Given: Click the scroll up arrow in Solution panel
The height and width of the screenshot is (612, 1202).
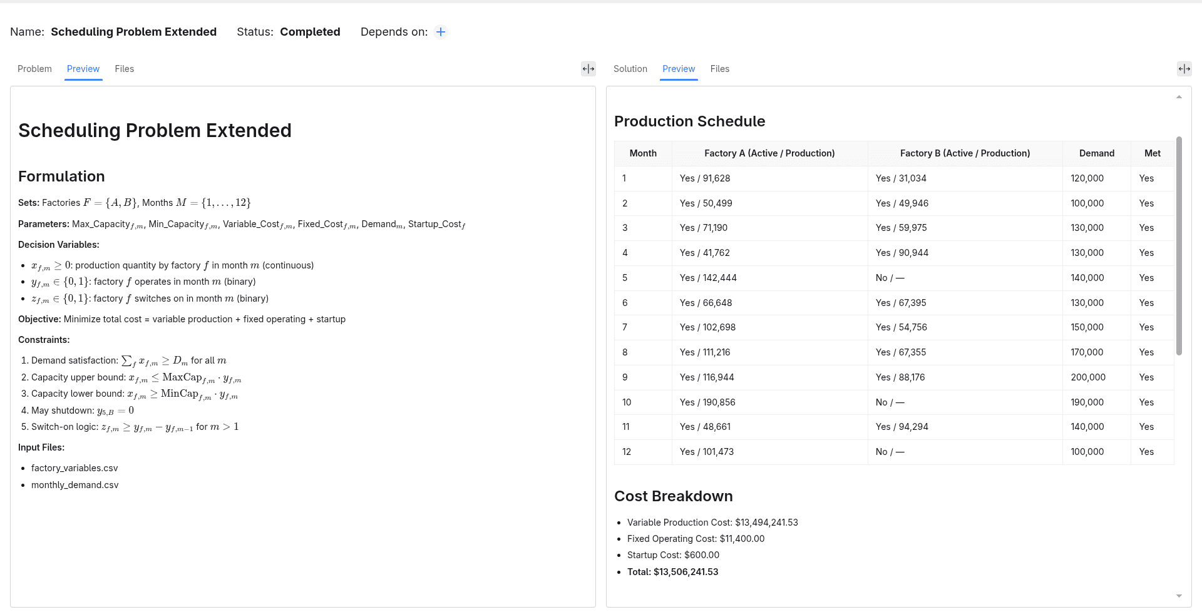Looking at the screenshot, I should tap(1179, 97).
